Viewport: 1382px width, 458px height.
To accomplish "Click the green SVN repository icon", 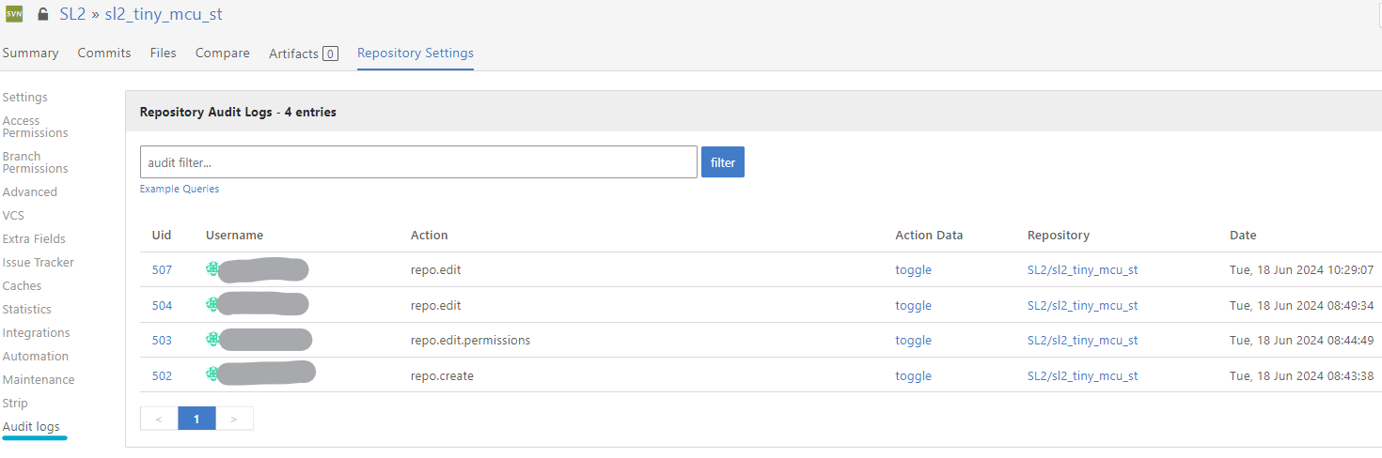I will click(14, 15).
